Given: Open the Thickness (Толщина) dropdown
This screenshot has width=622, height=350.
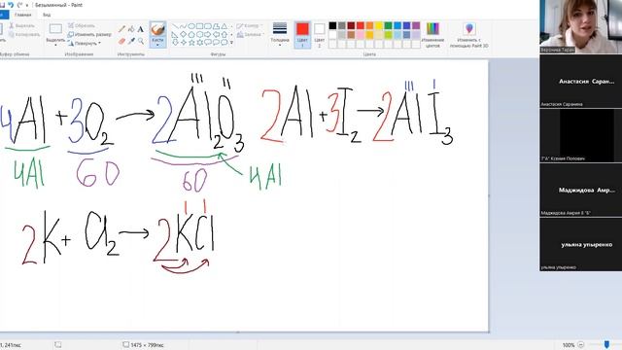Looking at the screenshot, I should click(280, 35).
